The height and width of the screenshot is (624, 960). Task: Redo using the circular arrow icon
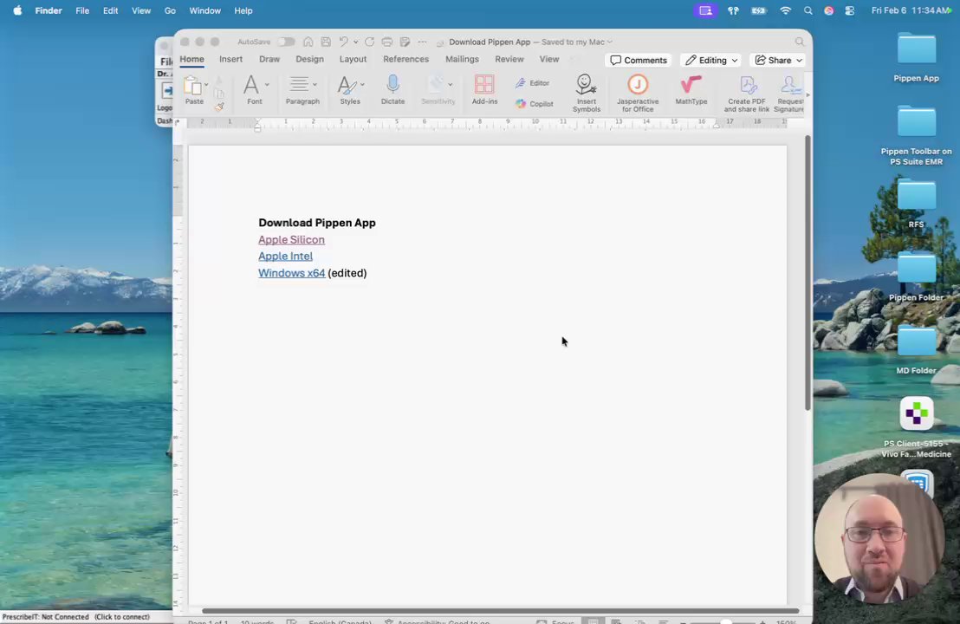[369, 42]
